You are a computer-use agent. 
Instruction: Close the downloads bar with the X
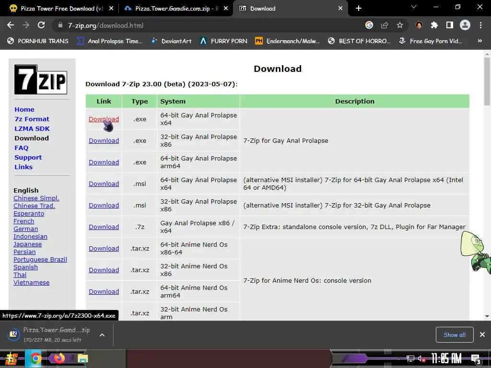(482, 334)
